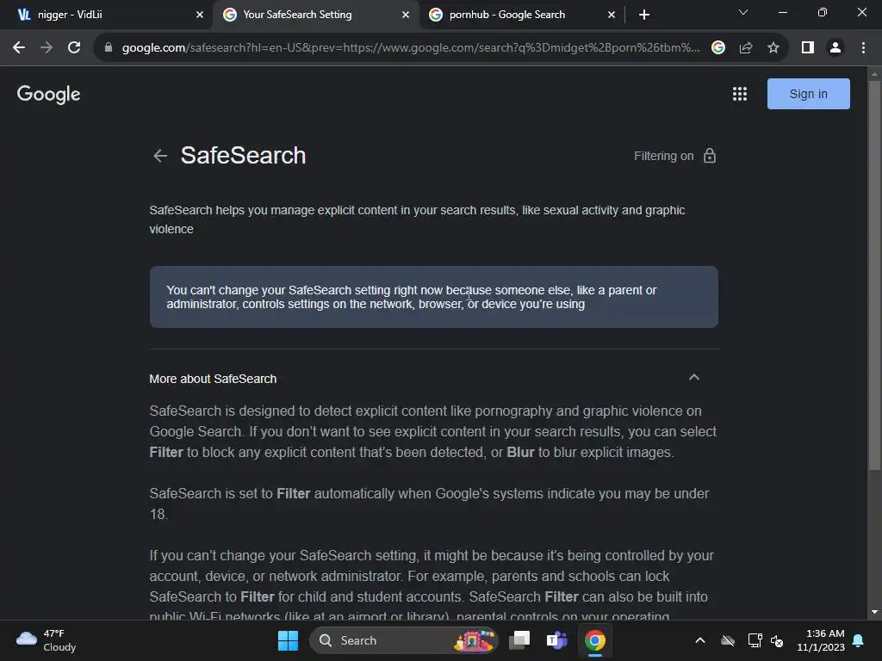Click the More about SafeSearch heading
The image size is (882, 661).
click(213, 379)
